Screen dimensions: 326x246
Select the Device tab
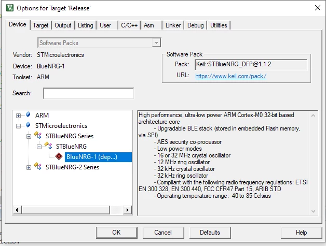[x=18, y=24]
